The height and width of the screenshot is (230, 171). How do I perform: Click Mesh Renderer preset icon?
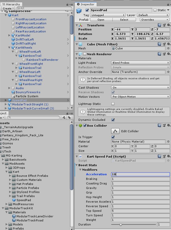[x=164, y=54]
